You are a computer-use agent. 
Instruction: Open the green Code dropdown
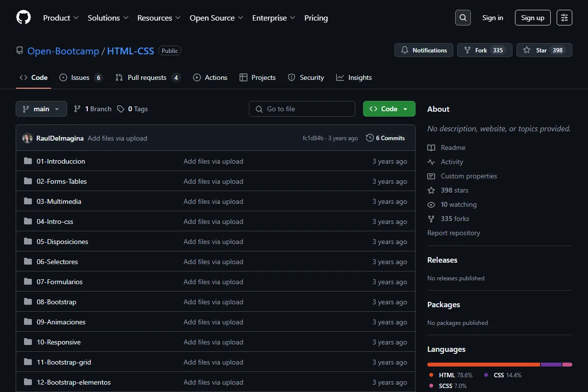click(x=389, y=109)
